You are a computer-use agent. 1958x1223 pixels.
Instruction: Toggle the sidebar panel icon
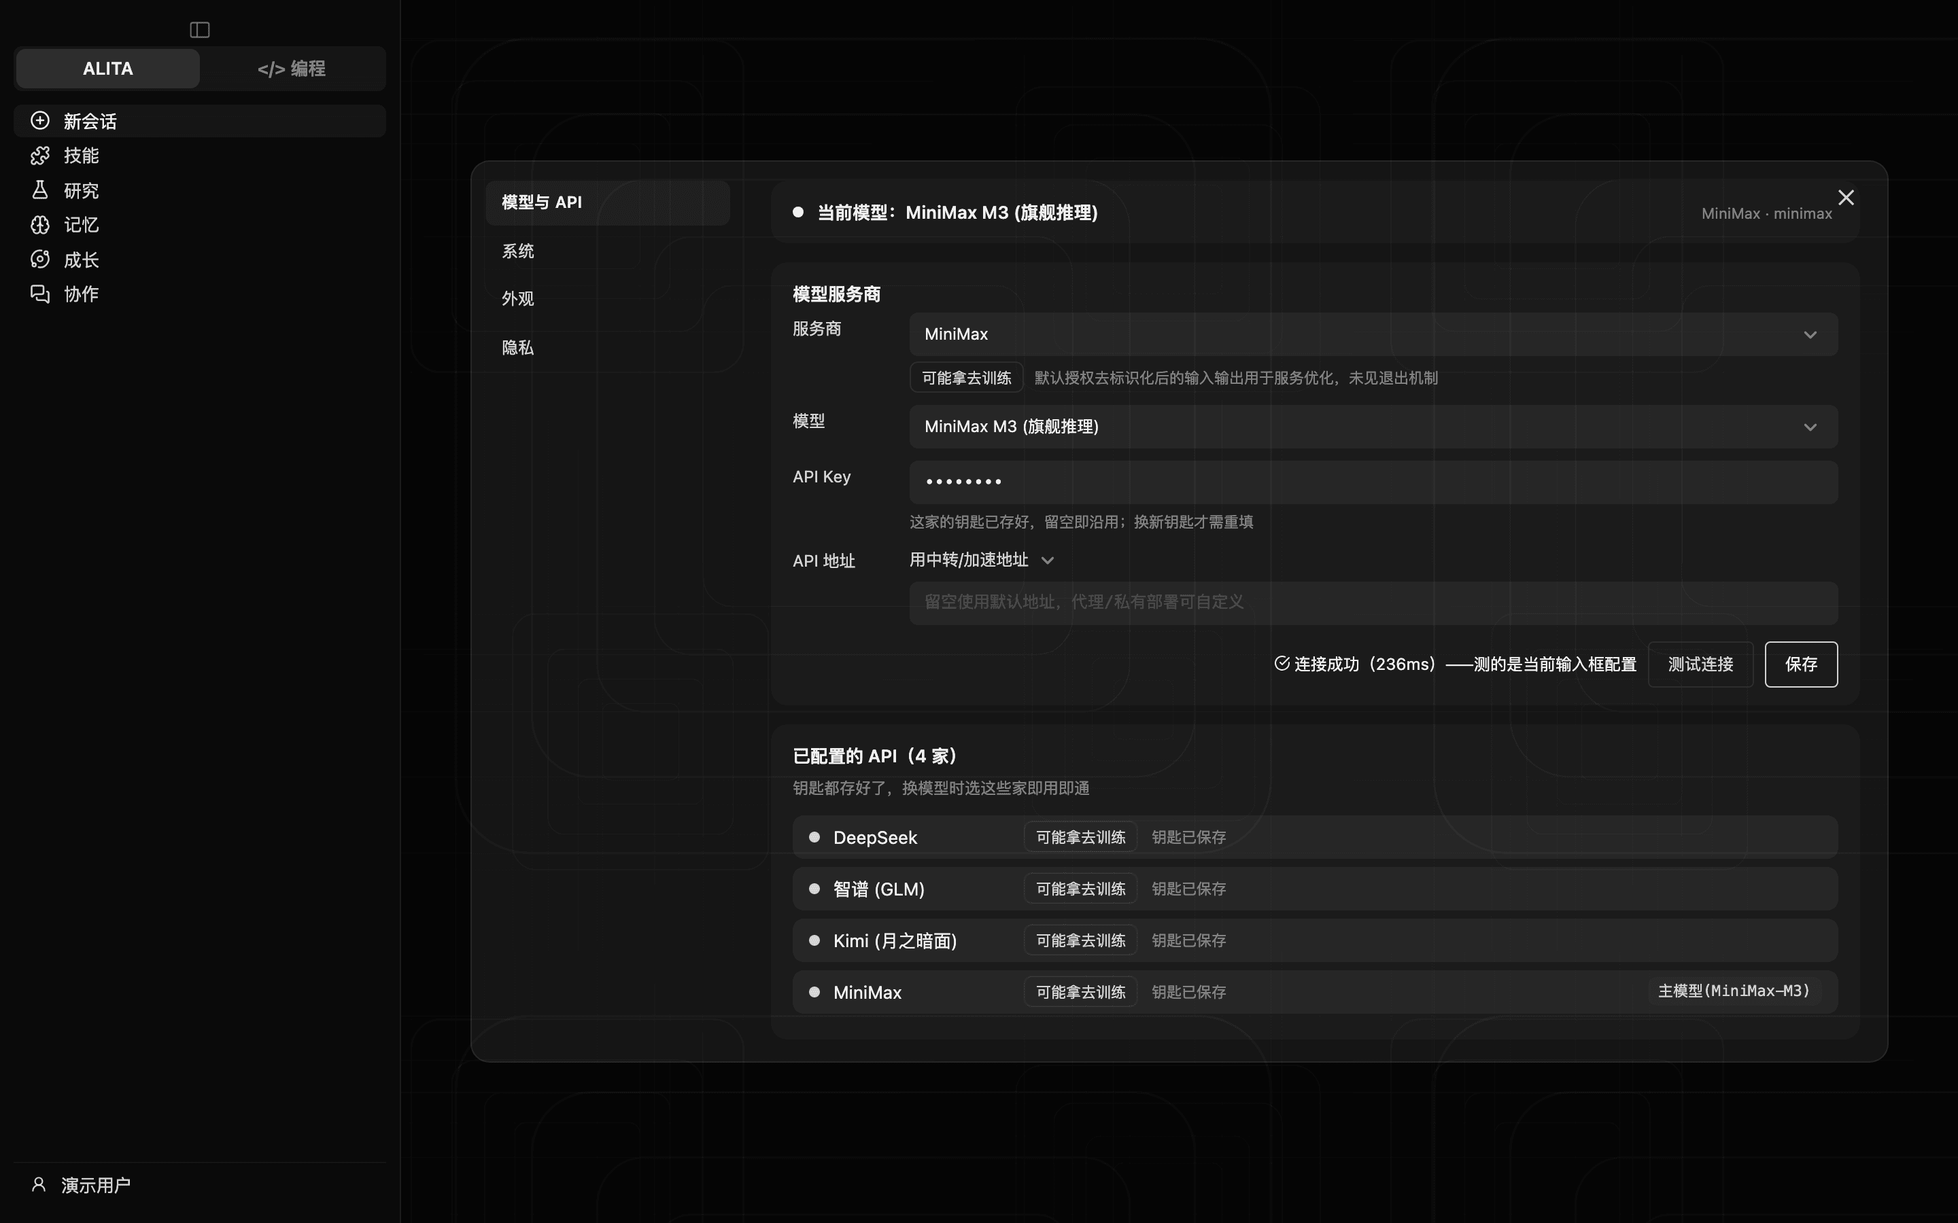click(x=200, y=30)
